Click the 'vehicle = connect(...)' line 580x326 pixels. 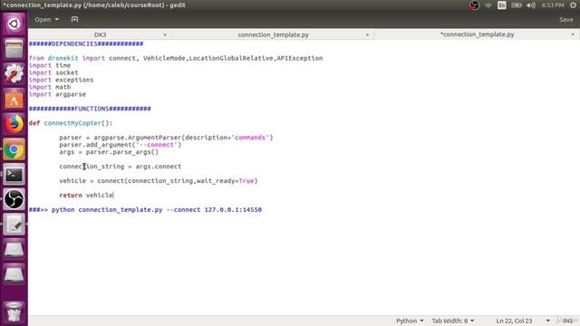[159, 181]
